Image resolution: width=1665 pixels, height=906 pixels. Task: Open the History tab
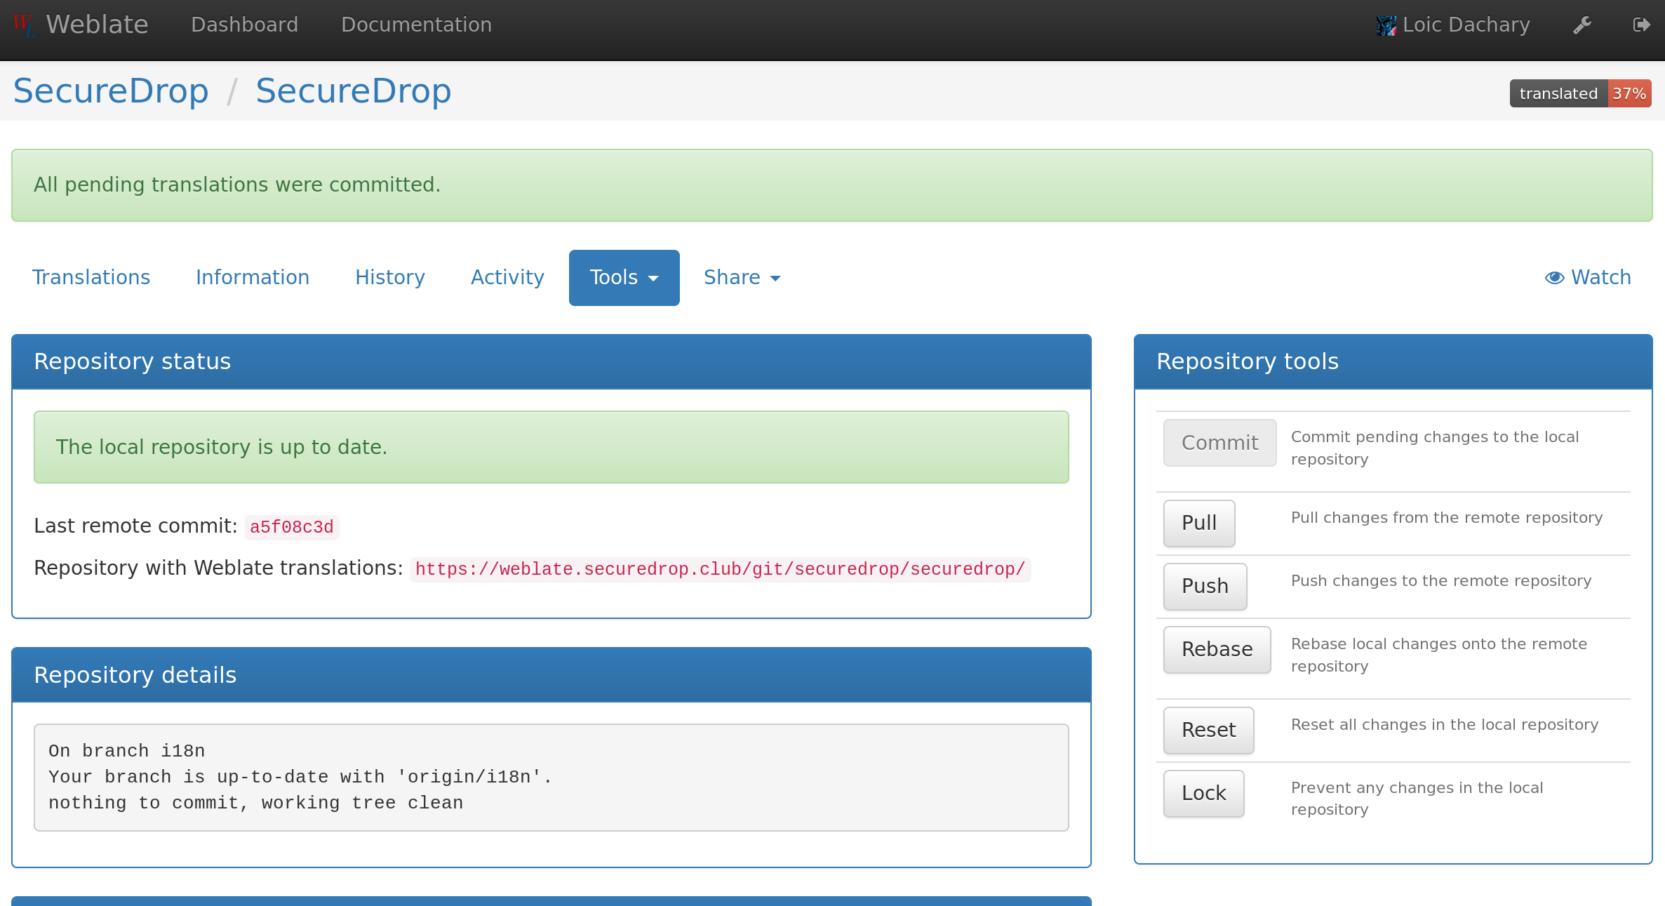coord(390,277)
